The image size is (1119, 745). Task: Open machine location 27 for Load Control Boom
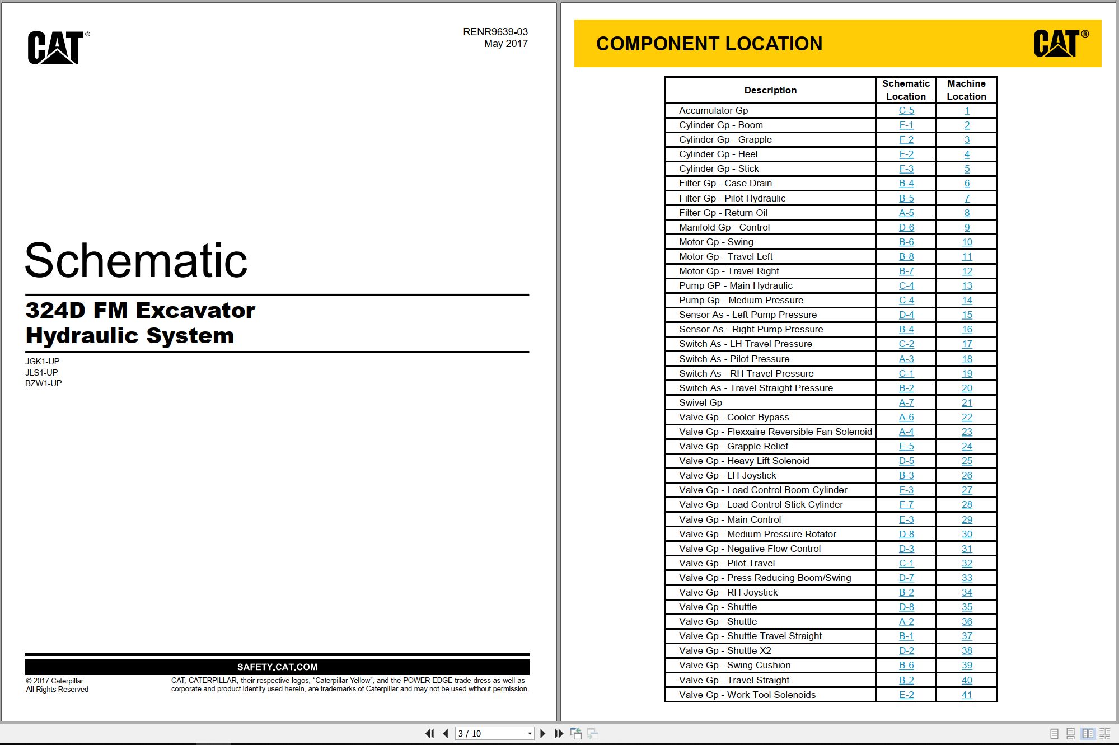click(967, 490)
